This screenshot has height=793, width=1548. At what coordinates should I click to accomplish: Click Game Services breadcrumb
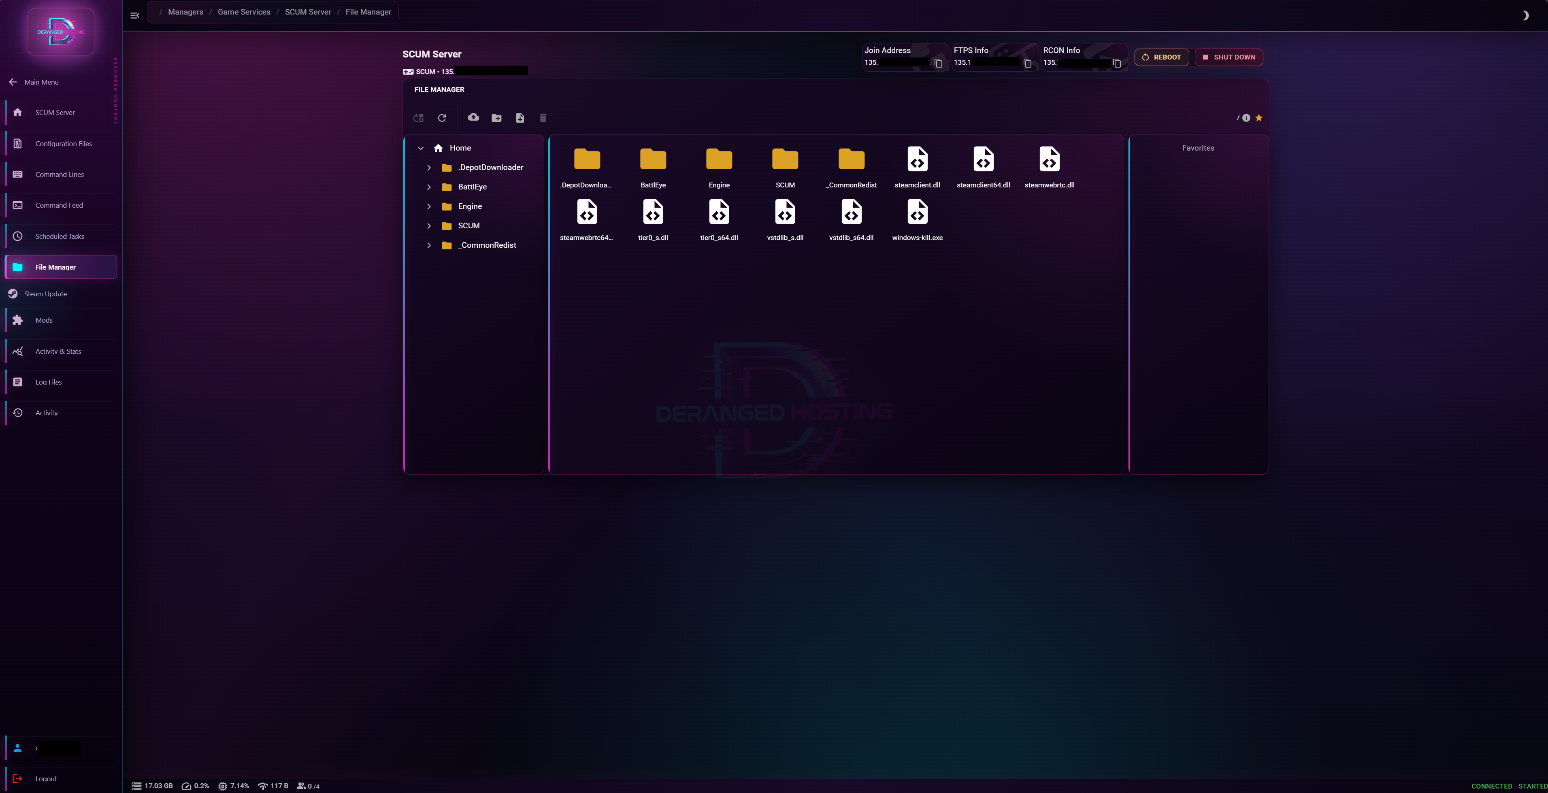243,12
